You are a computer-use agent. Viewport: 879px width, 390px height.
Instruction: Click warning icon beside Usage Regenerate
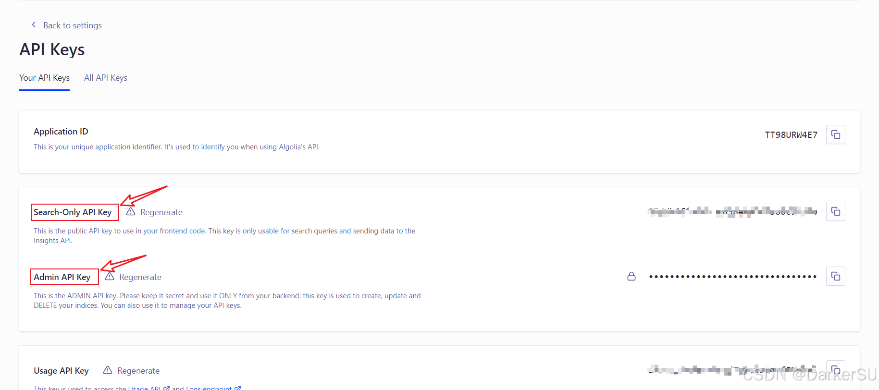(x=108, y=370)
